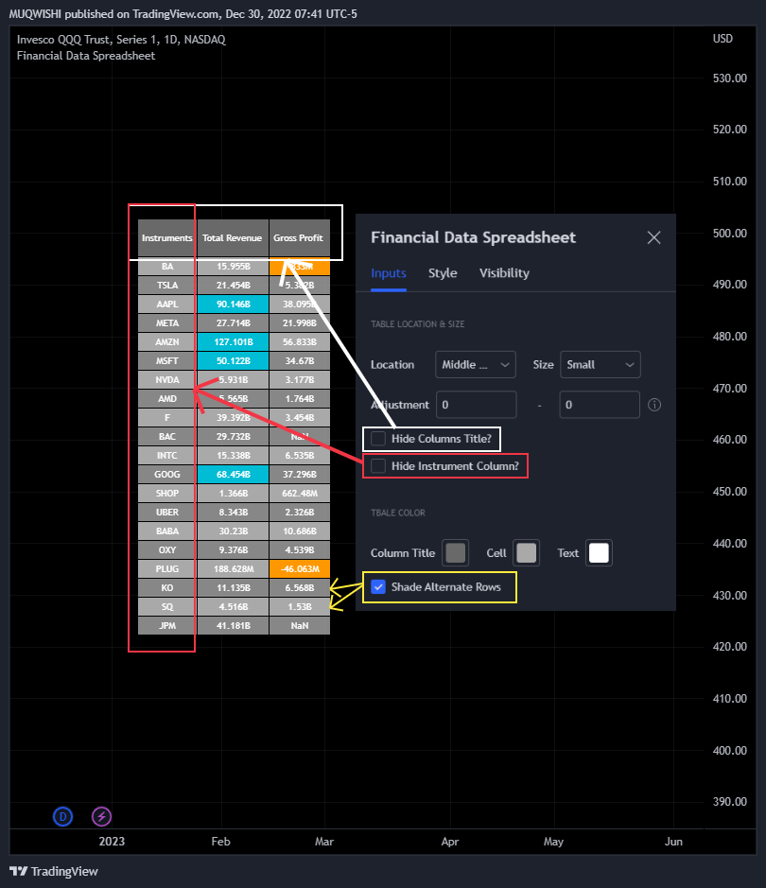Switch to the Inputs tab
This screenshot has height=888, width=766.
[x=389, y=273]
